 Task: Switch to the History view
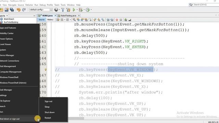(50, 20)
